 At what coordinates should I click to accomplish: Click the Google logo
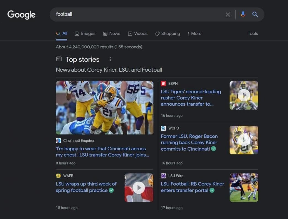tap(21, 14)
